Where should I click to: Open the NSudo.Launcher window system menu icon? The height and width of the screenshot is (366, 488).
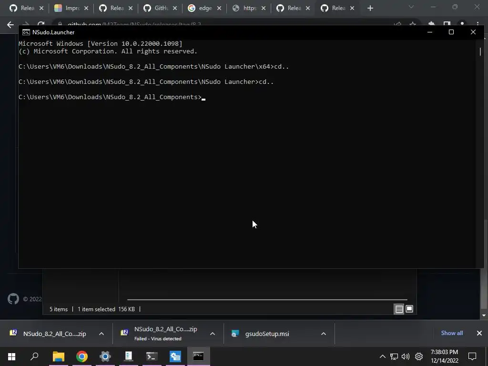[x=26, y=32]
